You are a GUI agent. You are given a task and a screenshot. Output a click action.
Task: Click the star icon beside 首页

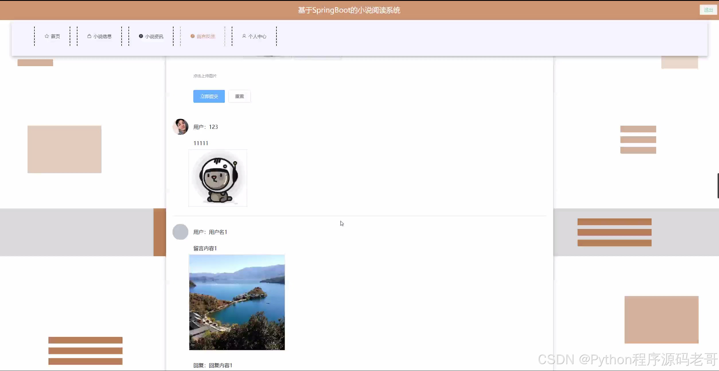coord(47,36)
